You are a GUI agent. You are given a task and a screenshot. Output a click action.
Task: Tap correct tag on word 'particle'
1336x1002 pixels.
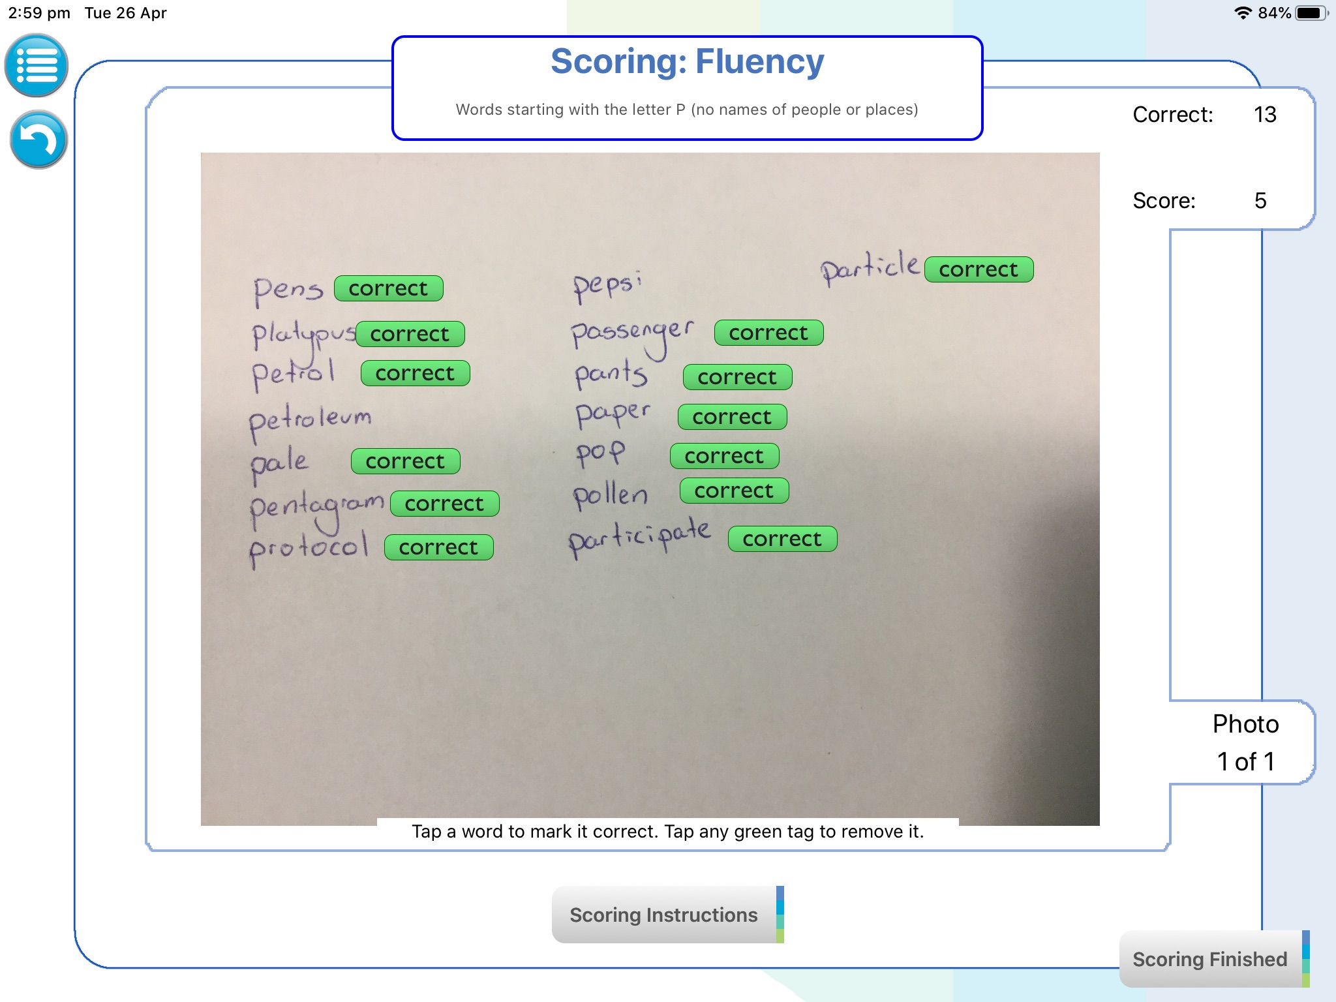click(979, 268)
